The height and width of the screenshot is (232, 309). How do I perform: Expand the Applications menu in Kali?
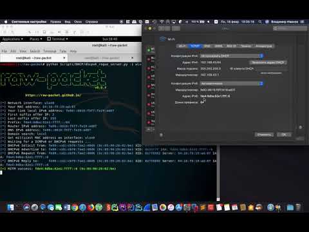(x=12, y=39)
